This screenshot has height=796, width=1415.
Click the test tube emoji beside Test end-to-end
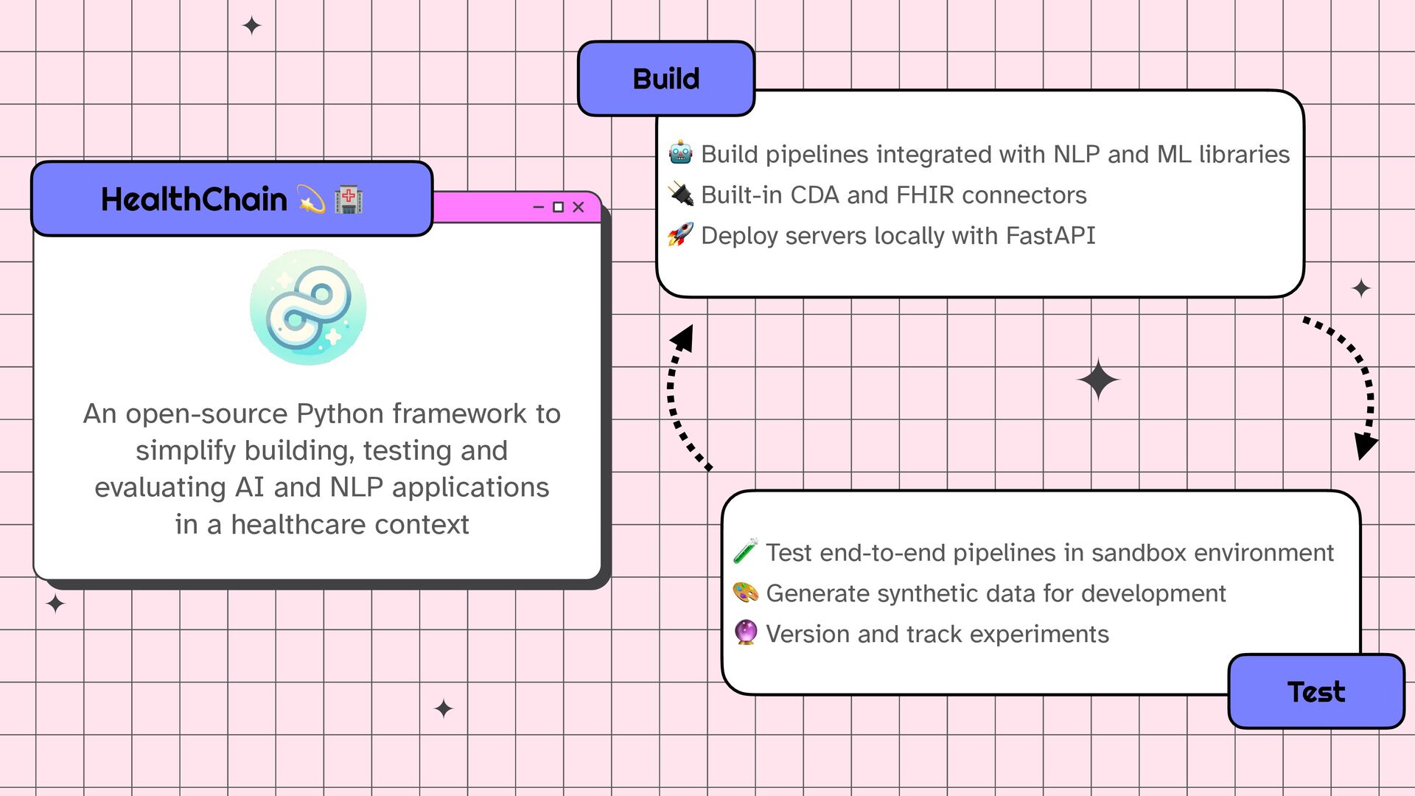pos(745,552)
